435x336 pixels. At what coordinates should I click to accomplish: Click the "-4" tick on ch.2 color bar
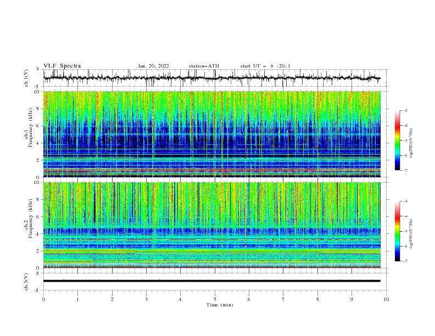405,216
